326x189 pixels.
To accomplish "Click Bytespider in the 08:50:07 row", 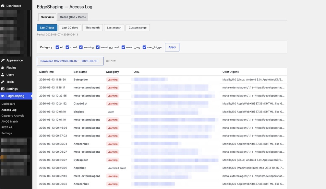I will point(81,160).
